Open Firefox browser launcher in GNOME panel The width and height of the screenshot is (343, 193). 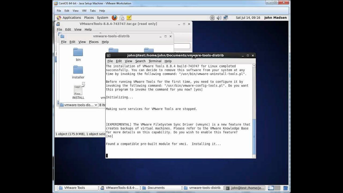click(114, 18)
